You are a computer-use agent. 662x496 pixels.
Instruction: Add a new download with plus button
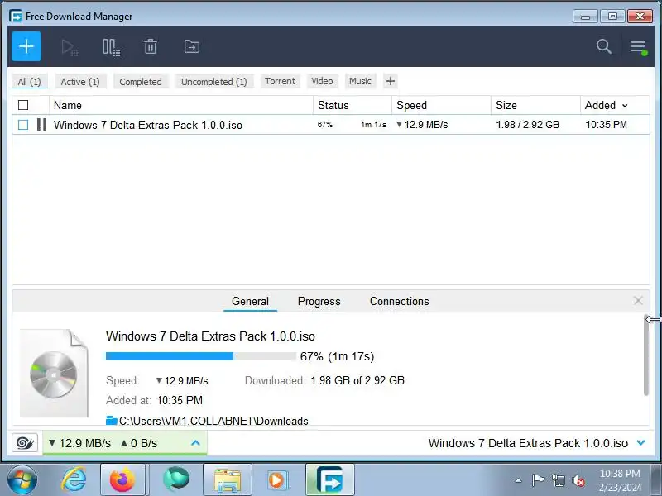(x=26, y=46)
